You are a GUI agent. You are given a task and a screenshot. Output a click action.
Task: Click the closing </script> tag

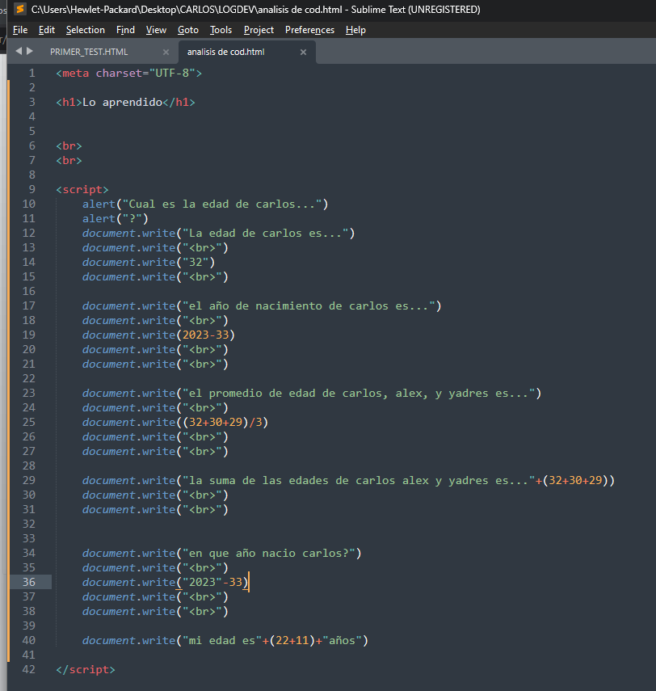click(86, 669)
